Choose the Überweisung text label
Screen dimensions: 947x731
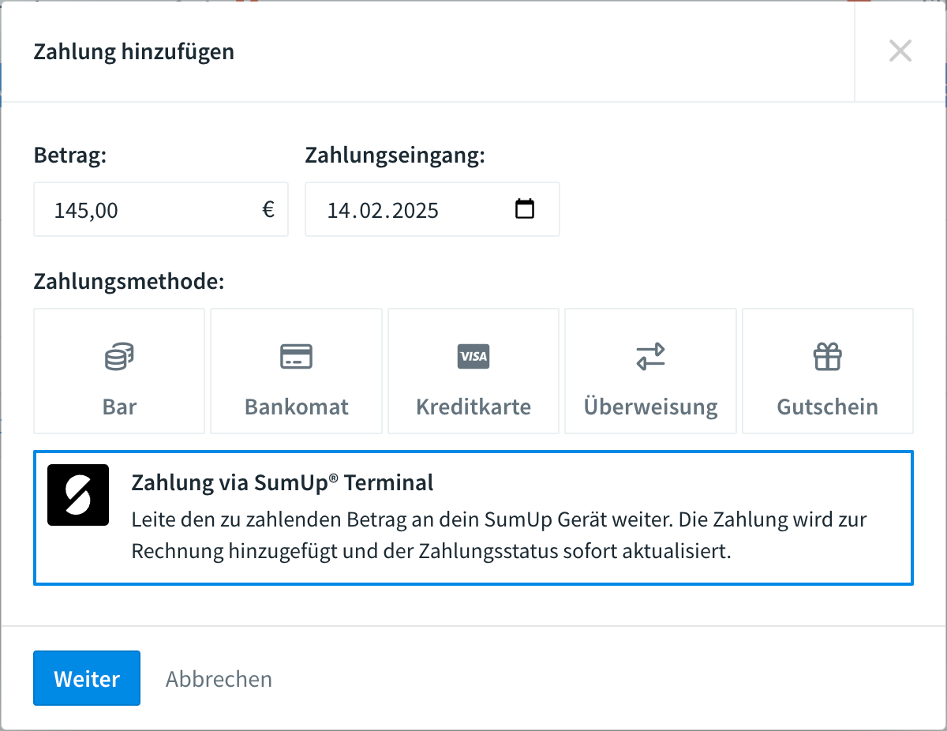[x=650, y=407]
